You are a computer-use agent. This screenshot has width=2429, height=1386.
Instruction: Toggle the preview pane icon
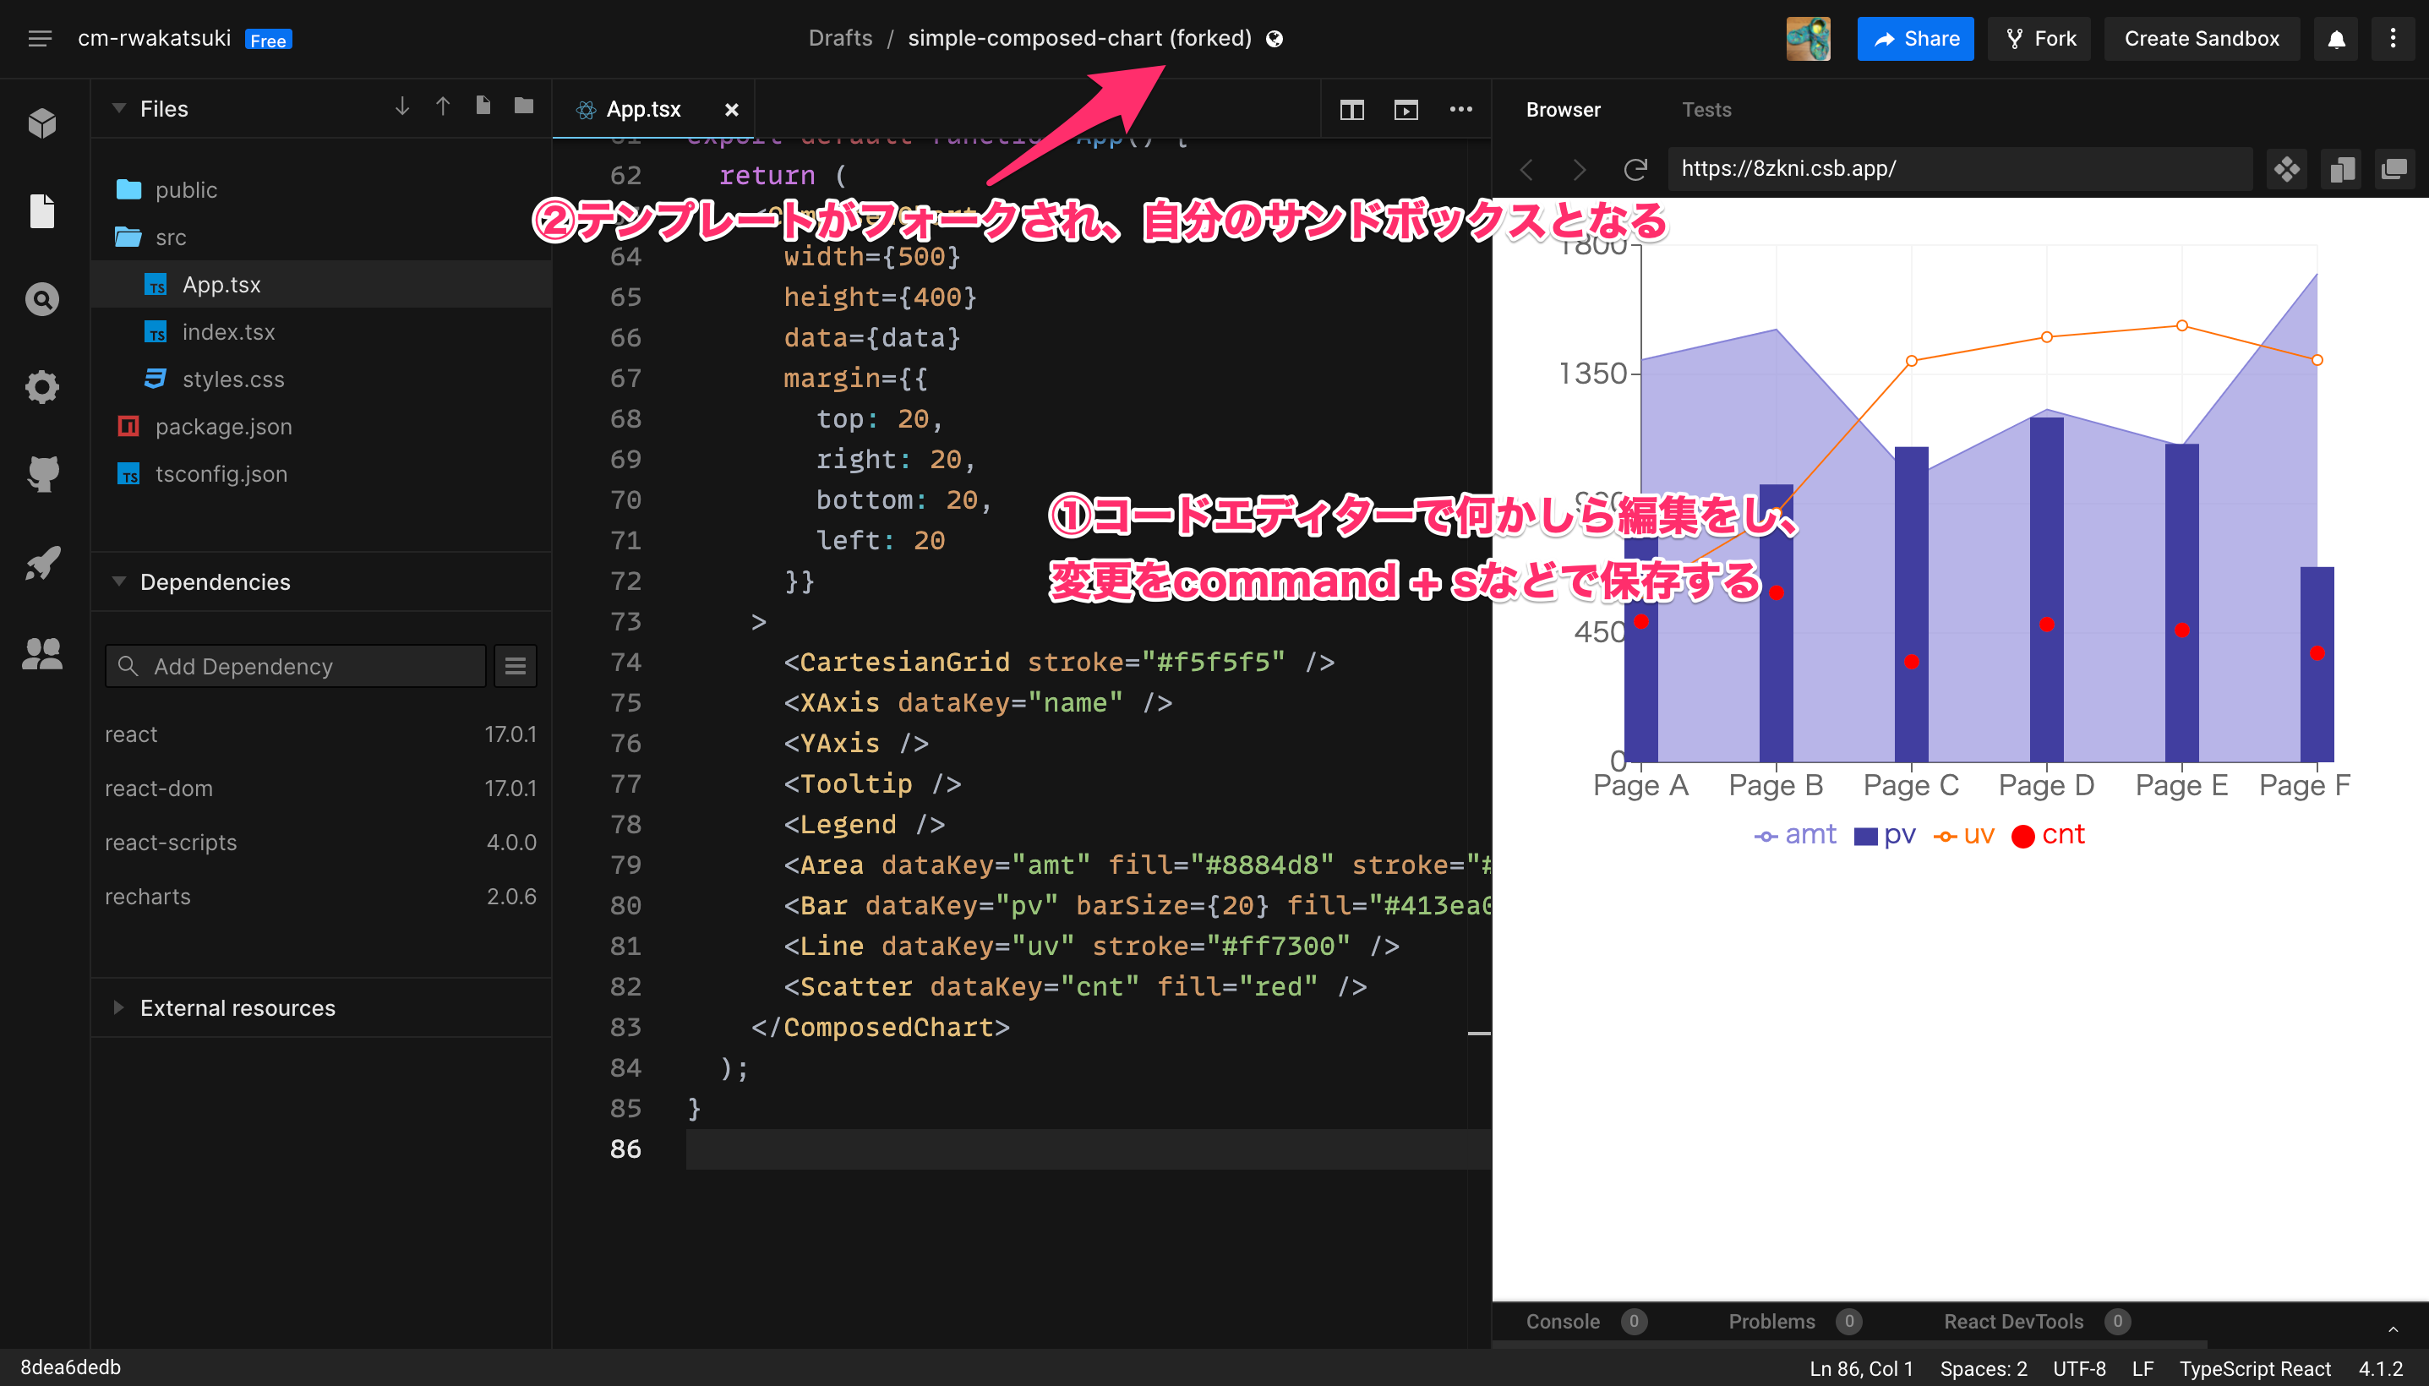tap(1406, 110)
